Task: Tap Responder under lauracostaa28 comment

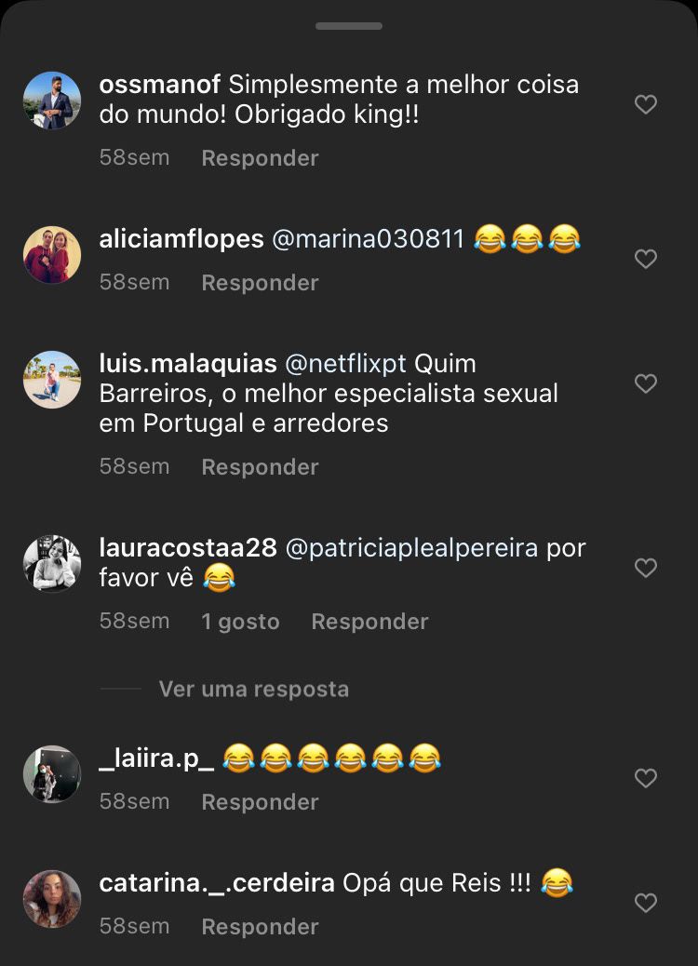Action: pyautogui.click(x=369, y=622)
